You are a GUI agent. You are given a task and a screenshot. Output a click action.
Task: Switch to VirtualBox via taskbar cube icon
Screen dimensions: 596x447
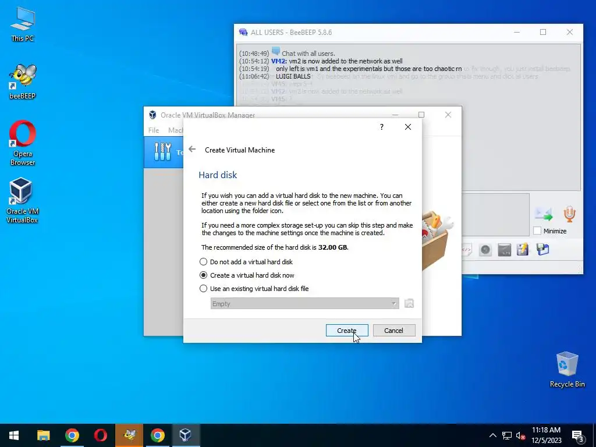186,435
